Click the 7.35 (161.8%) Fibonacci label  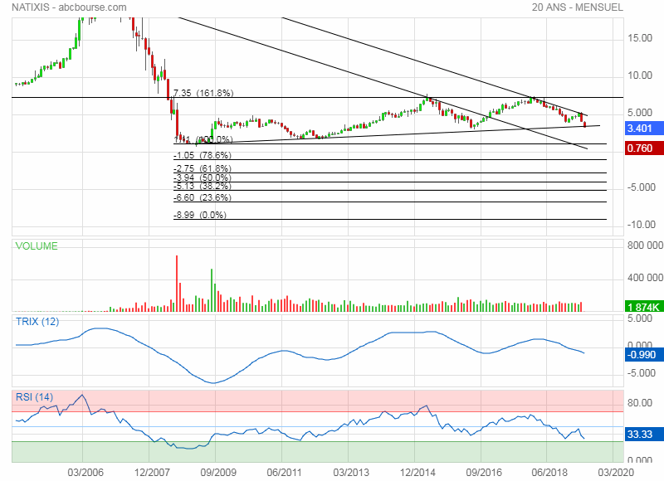point(203,93)
